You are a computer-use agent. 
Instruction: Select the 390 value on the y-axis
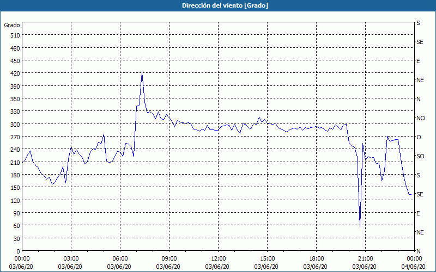(x=16, y=86)
